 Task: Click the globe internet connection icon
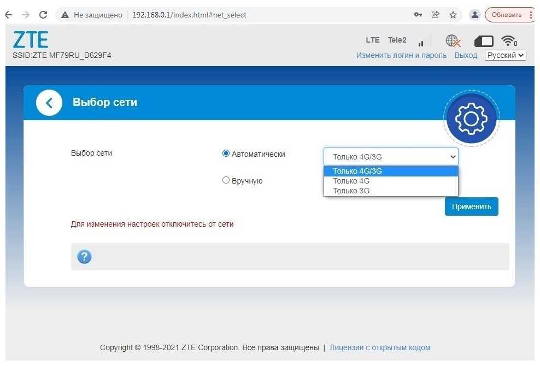[x=453, y=41]
